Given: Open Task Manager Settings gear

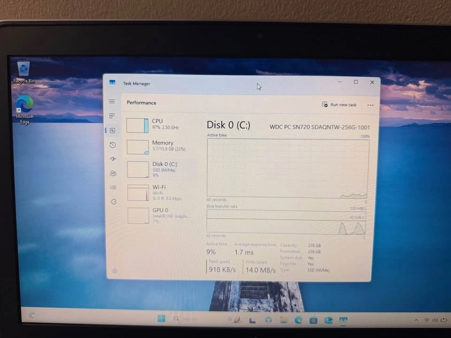Looking at the screenshot, I should click(x=115, y=271).
